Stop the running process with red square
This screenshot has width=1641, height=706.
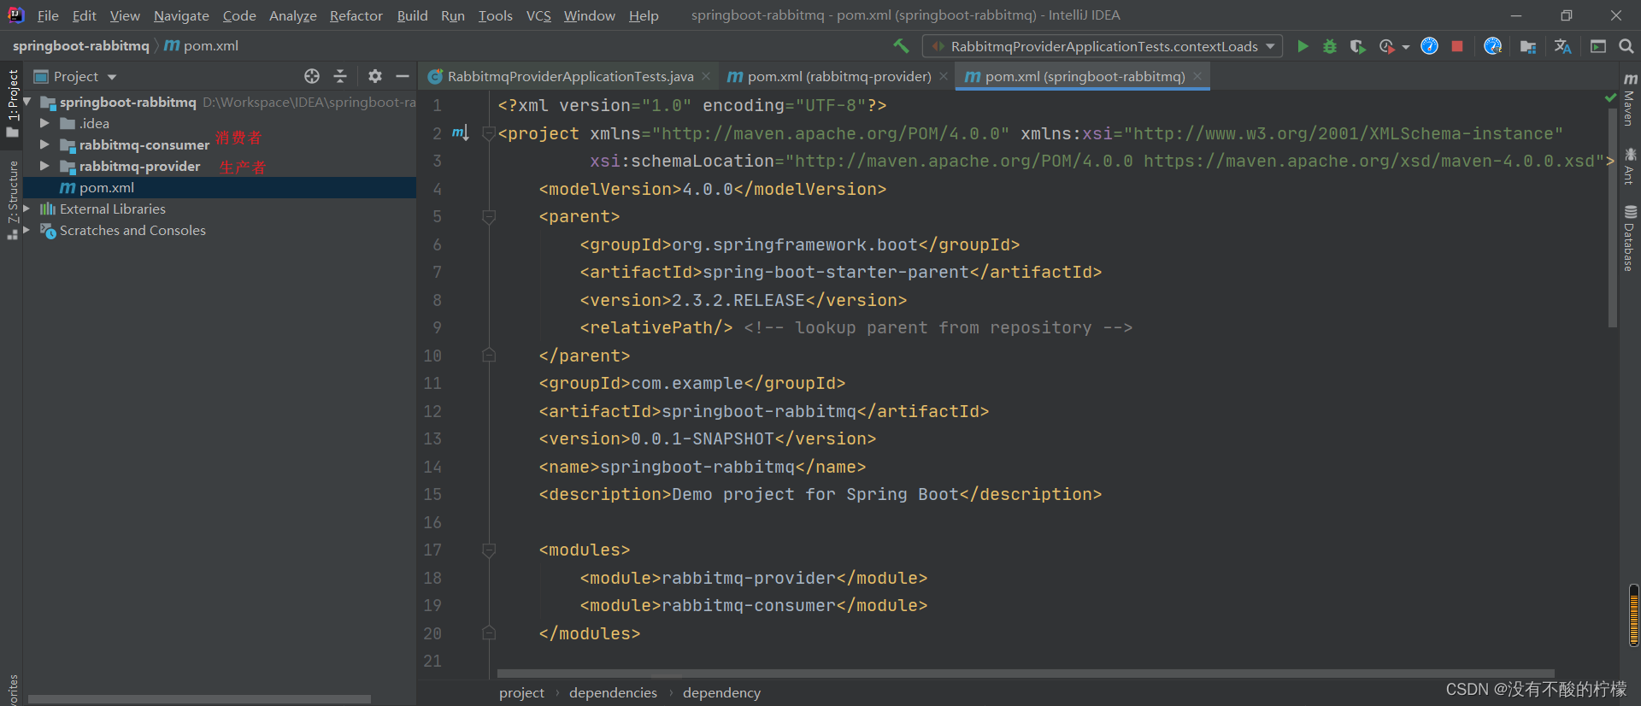(x=1457, y=46)
